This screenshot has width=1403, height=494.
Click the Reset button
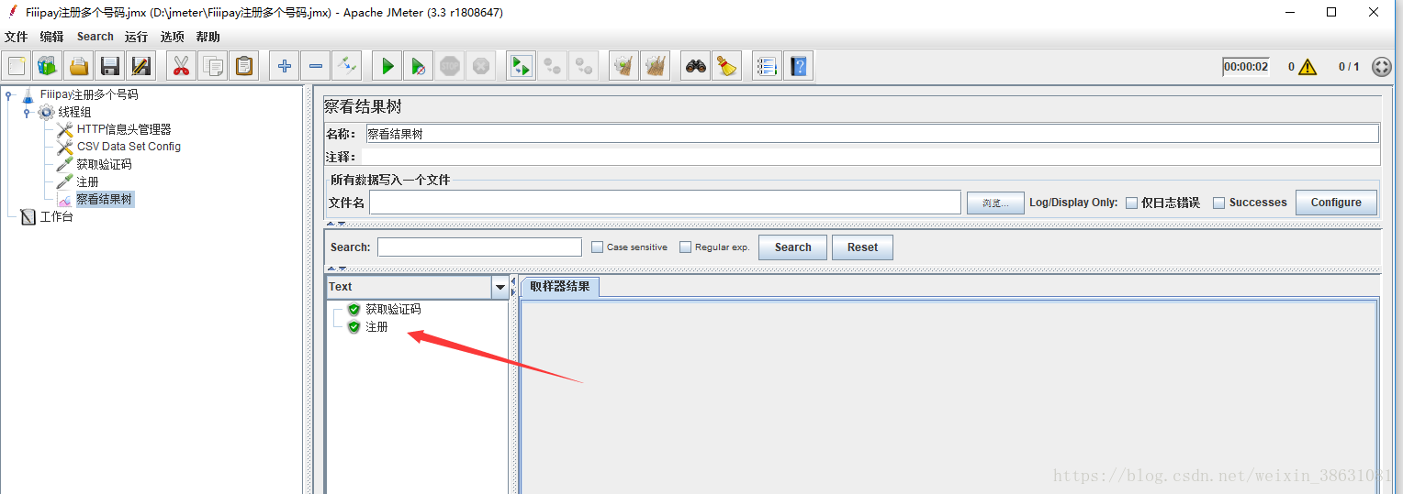tap(862, 247)
